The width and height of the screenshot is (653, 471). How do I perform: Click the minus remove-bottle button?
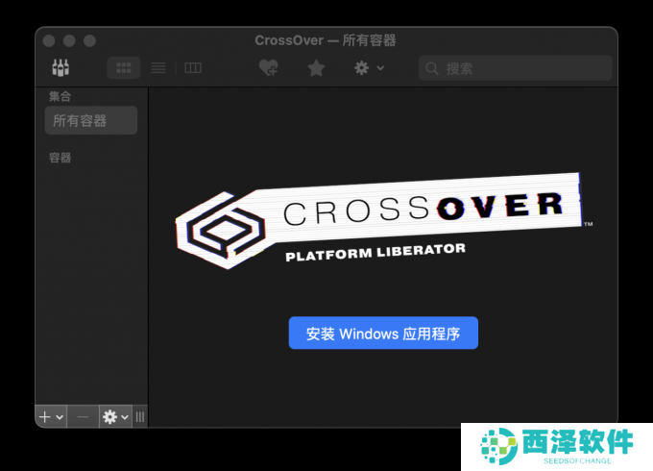point(83,416)
